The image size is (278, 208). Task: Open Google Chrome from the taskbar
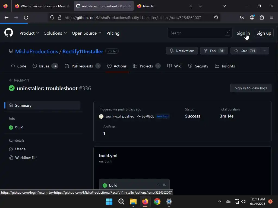pyautogui.click(x=157, y=201)
